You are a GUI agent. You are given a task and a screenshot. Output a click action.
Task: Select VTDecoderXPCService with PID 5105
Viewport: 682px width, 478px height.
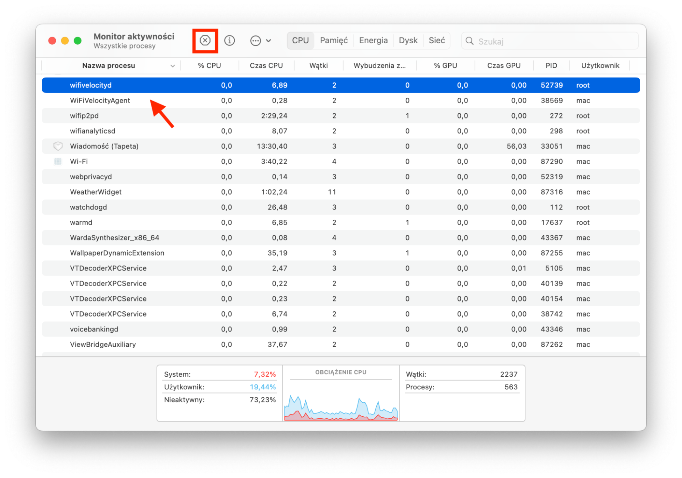point(340,268)
